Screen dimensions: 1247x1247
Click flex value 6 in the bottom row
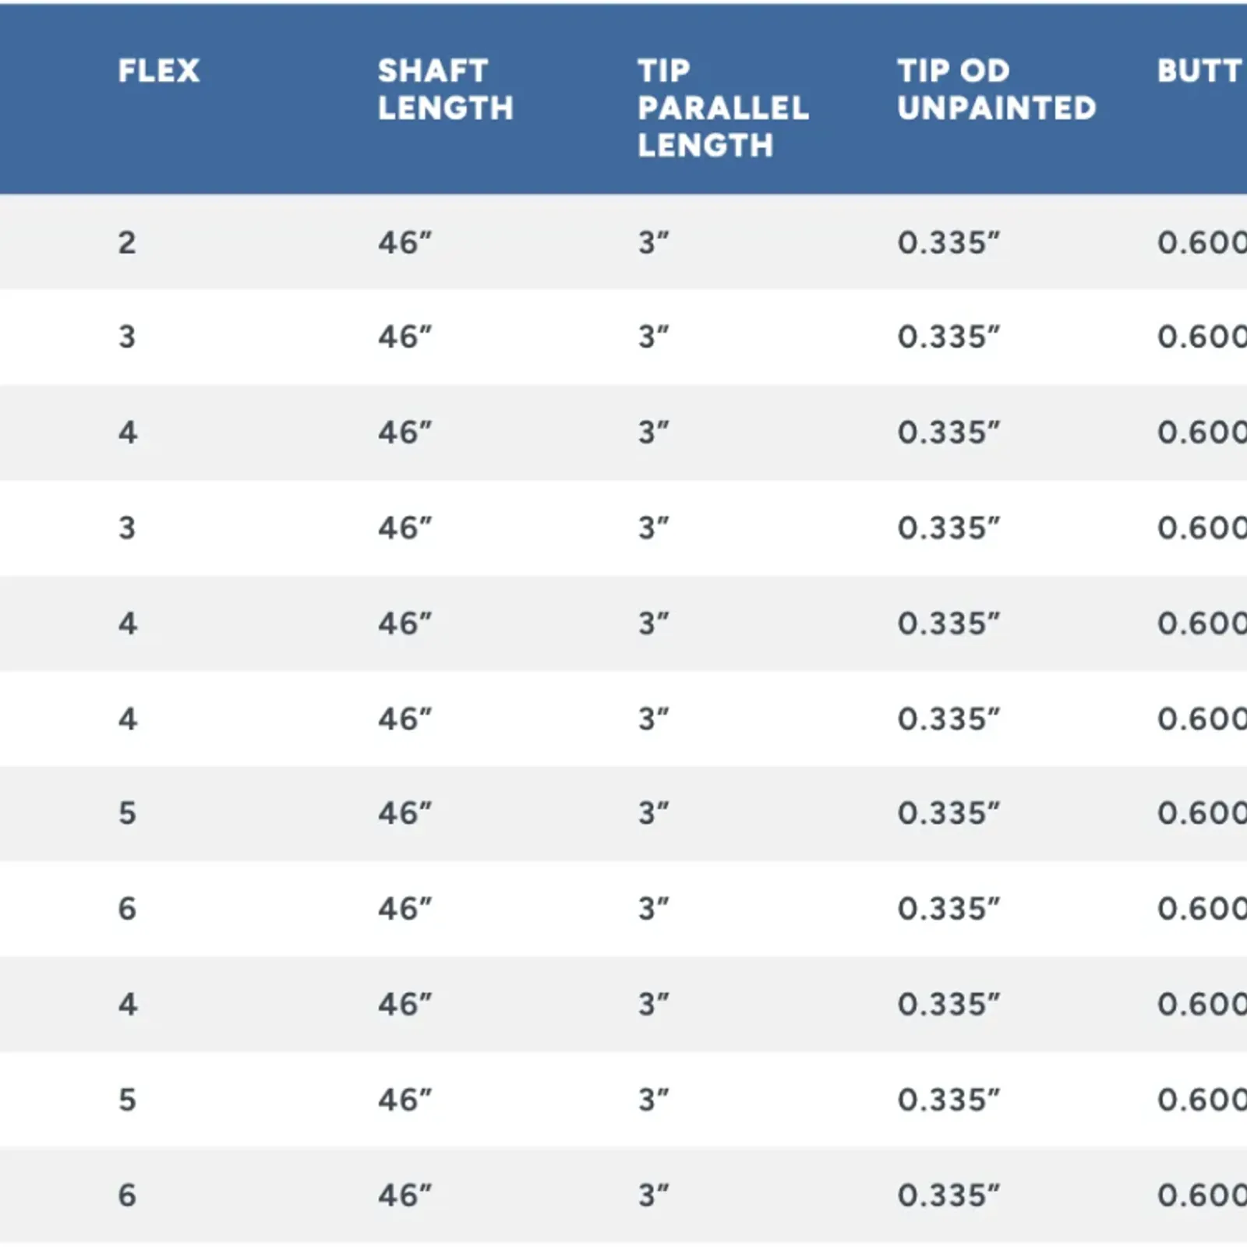127,1196
